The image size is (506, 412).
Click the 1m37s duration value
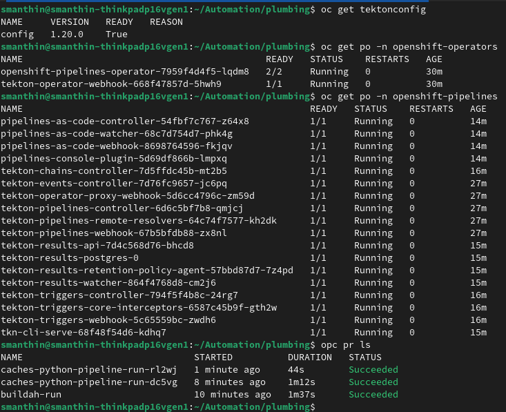tap(302, 394)
